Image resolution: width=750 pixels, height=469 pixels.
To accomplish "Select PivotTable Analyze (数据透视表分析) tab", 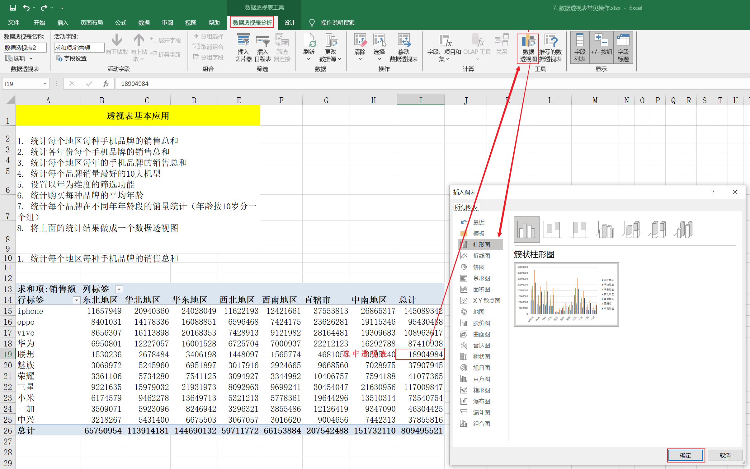I will [x=252, y=23].
